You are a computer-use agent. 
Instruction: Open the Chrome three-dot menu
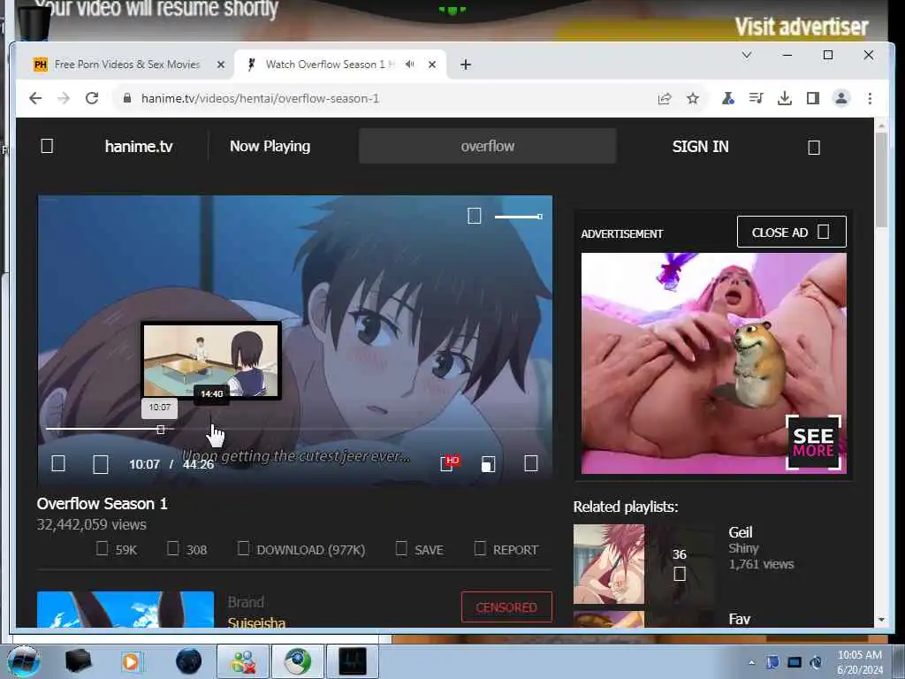pyautogui.click(x=870, y=99)
